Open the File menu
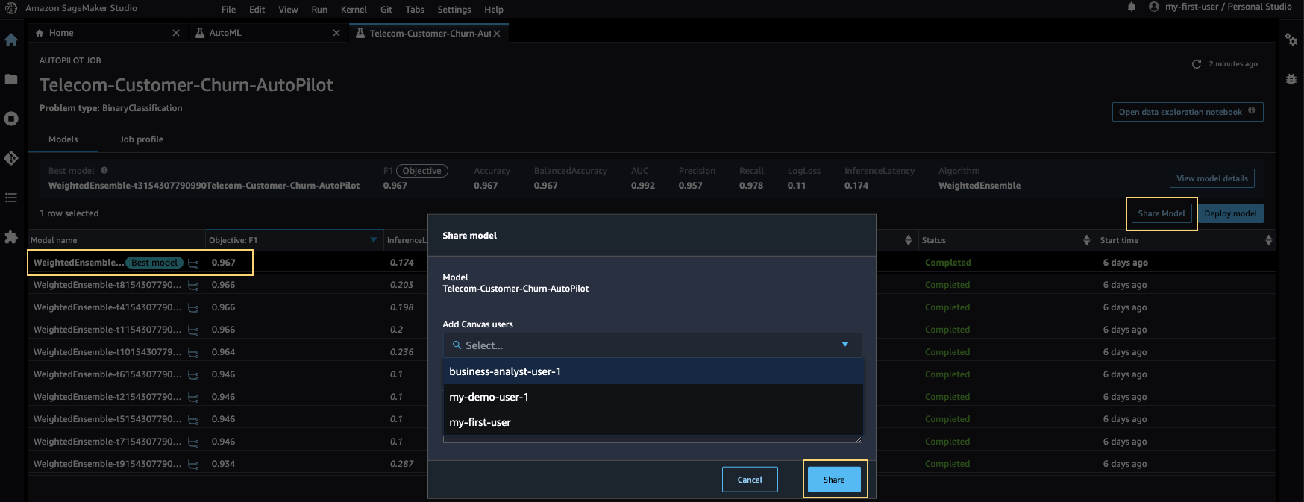 tap(229, 10)
